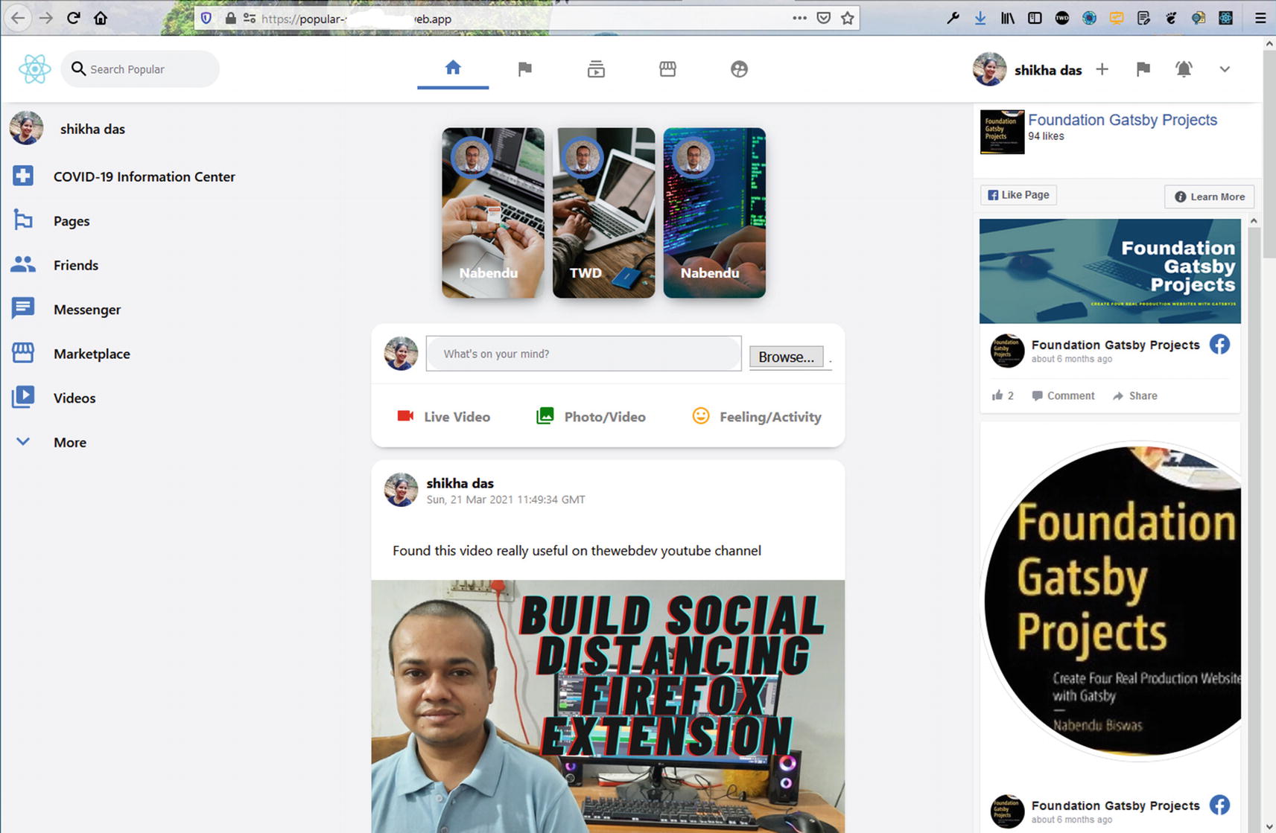Click the Feeling/Activity smiley icon

point(700,416)
